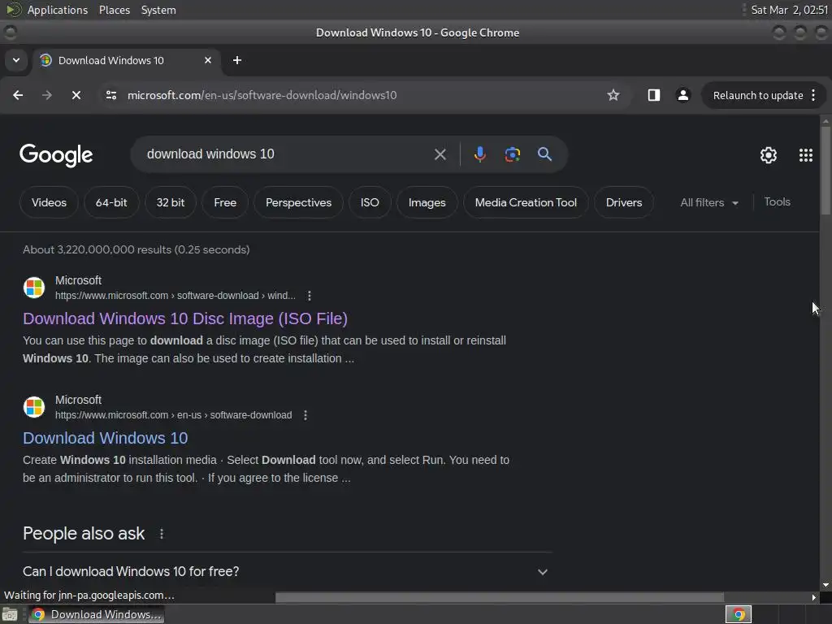Screen dimensions: 832x624
Task: Open Download Windows 10 Disc Image link
Action: click(x=185, y=318)
